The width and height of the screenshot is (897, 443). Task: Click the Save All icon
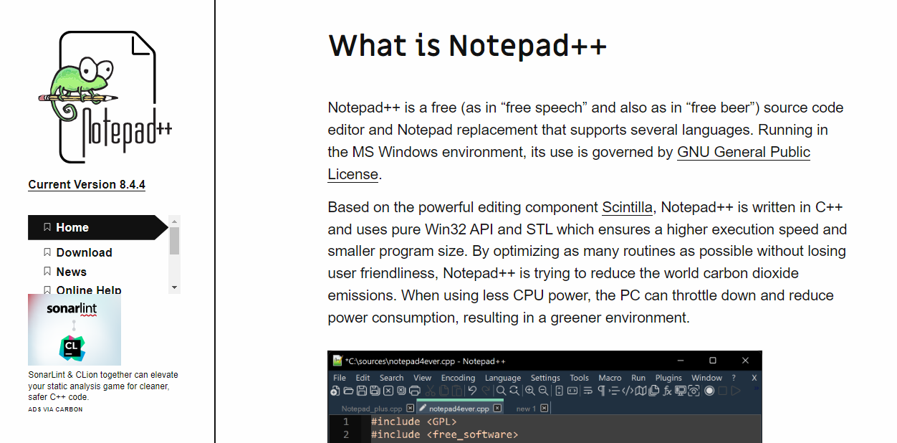(375, 391)
